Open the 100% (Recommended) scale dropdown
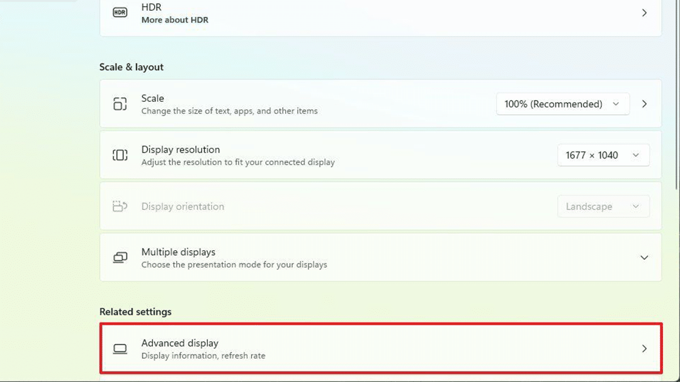 562,104
